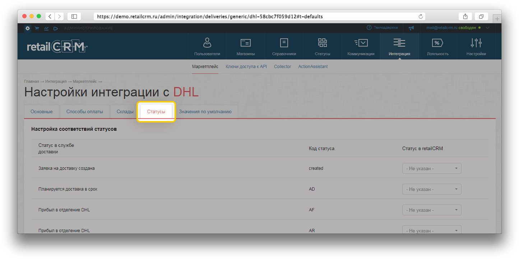Expand the mail@retailcrm.ru user menu chevron
The width and height of the screenshot is (519, 259).
[487, 28]
